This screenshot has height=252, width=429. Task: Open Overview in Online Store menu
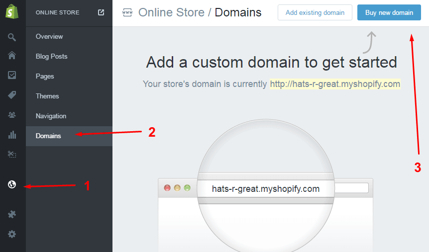click(49, 36)
